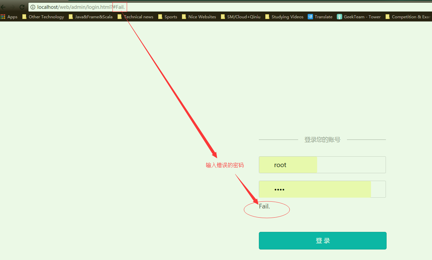The image size is (432, 260).
Task: Click the site info icon in address bar
Action: (x=33, y=7)
